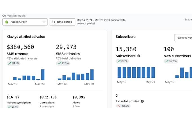Image resolution: width=192 pixels, height=115 pixels.
Task: Click the red downward trend icon beside -150.0%
Action: (119, 106)
